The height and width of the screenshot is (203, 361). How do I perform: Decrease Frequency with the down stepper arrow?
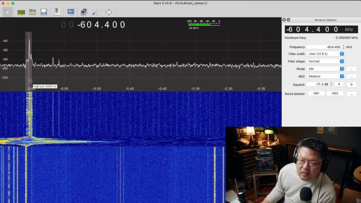tap(343, 48)
